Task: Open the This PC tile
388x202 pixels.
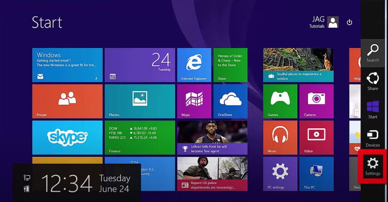Action: pyautogui.click(x=317, y=174)
